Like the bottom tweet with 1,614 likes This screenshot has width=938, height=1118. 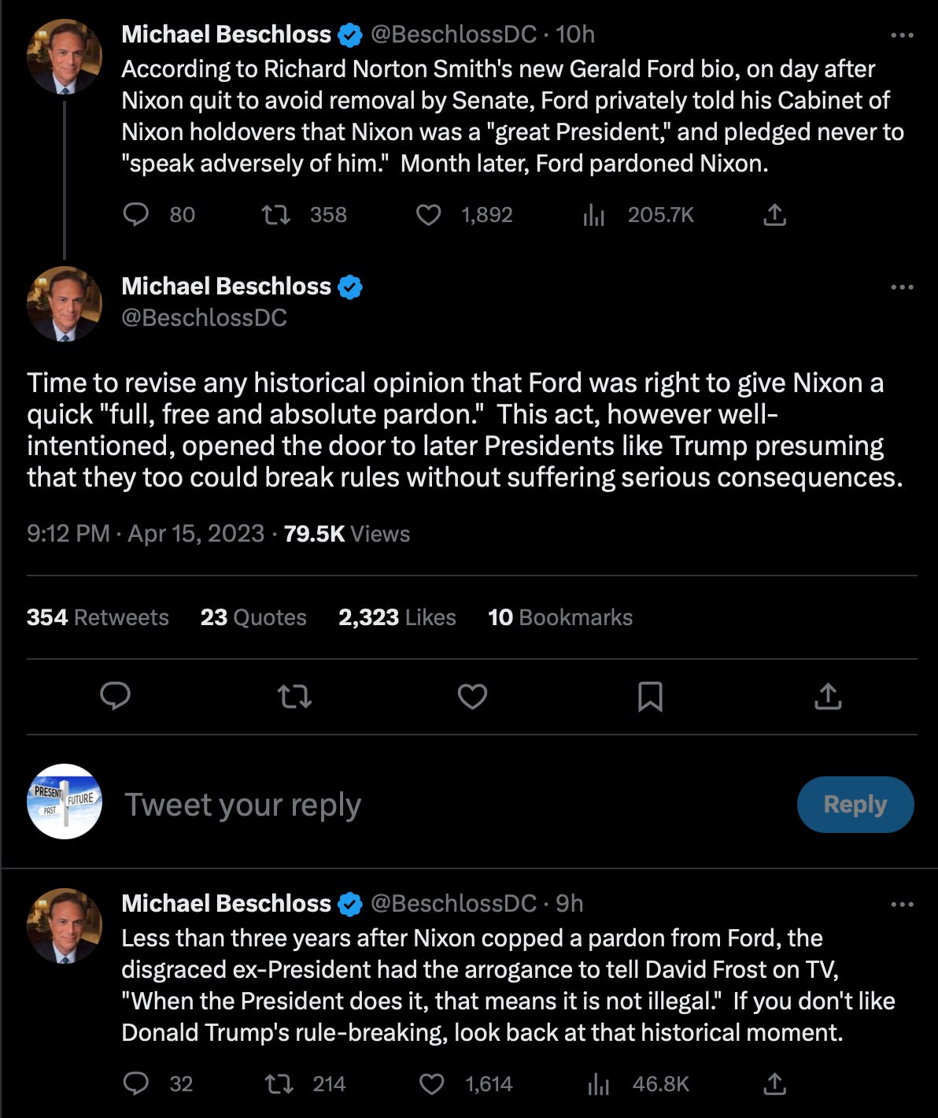(431, 1084)
